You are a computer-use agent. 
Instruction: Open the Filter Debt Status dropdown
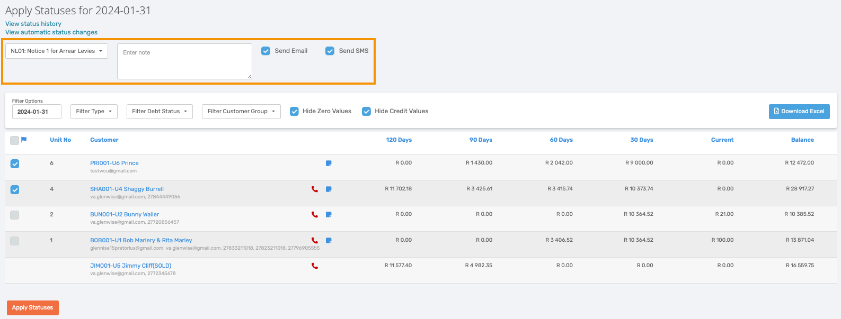tap(160, 111)
